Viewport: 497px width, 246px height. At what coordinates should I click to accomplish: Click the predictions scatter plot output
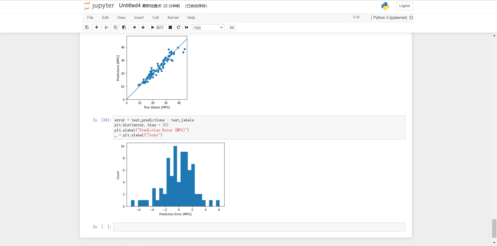[x=152, y=72]
